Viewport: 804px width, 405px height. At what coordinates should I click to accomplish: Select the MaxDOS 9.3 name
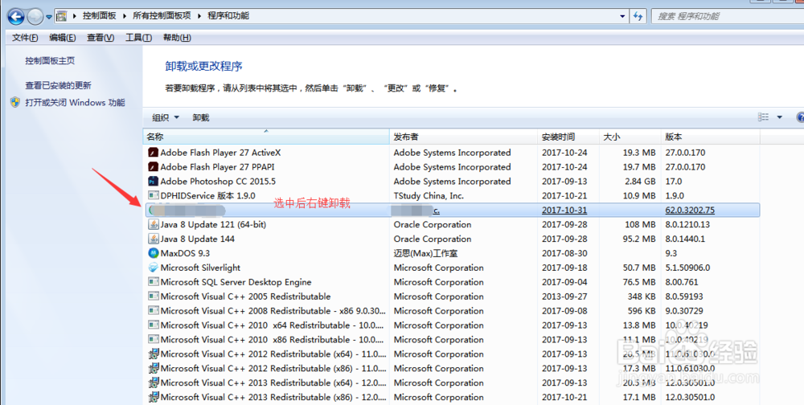(x=185, y=253)
